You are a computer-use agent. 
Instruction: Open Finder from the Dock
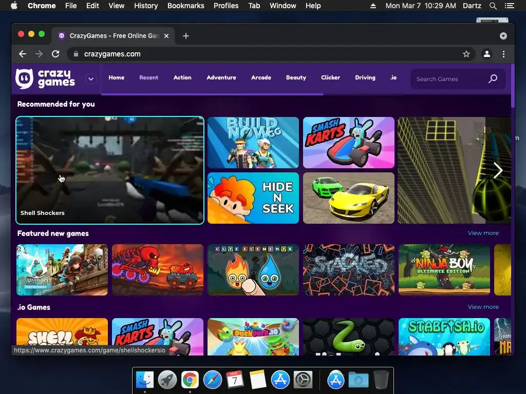145,380
